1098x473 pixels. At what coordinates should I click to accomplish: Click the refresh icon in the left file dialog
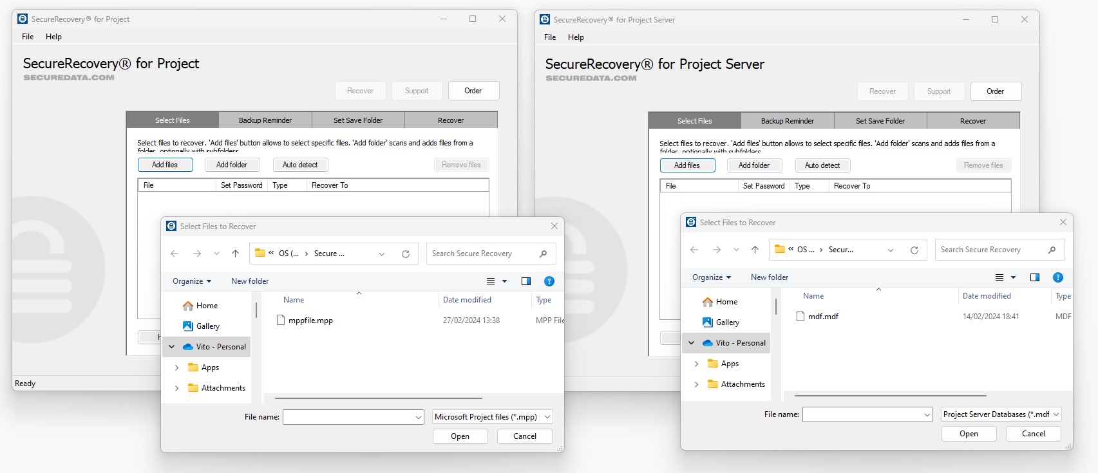(406, 254)
